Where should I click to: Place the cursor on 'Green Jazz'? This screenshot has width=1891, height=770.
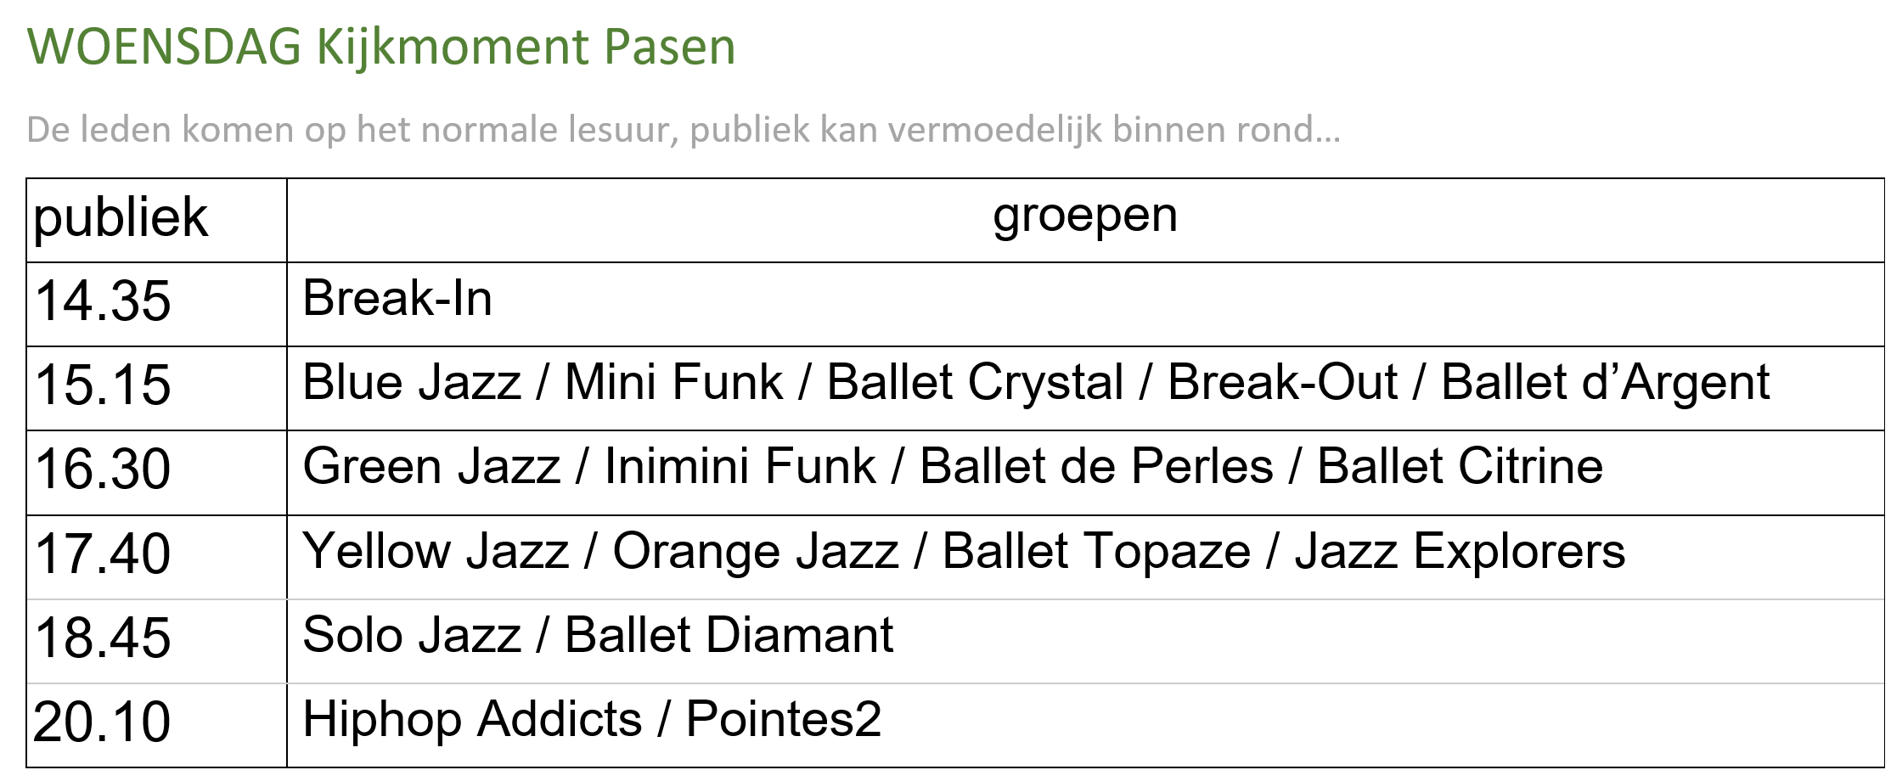(431, 467)
